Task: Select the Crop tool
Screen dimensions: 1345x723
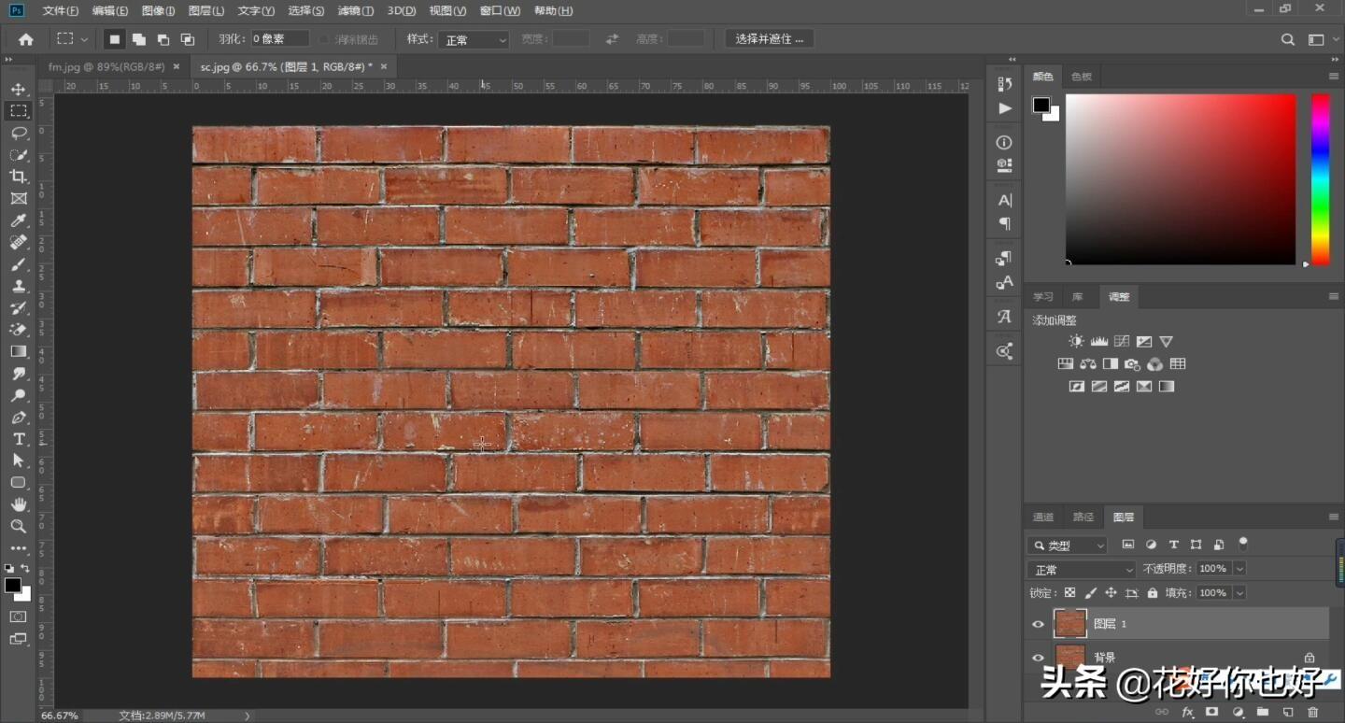Action: [x=18, y=177]
